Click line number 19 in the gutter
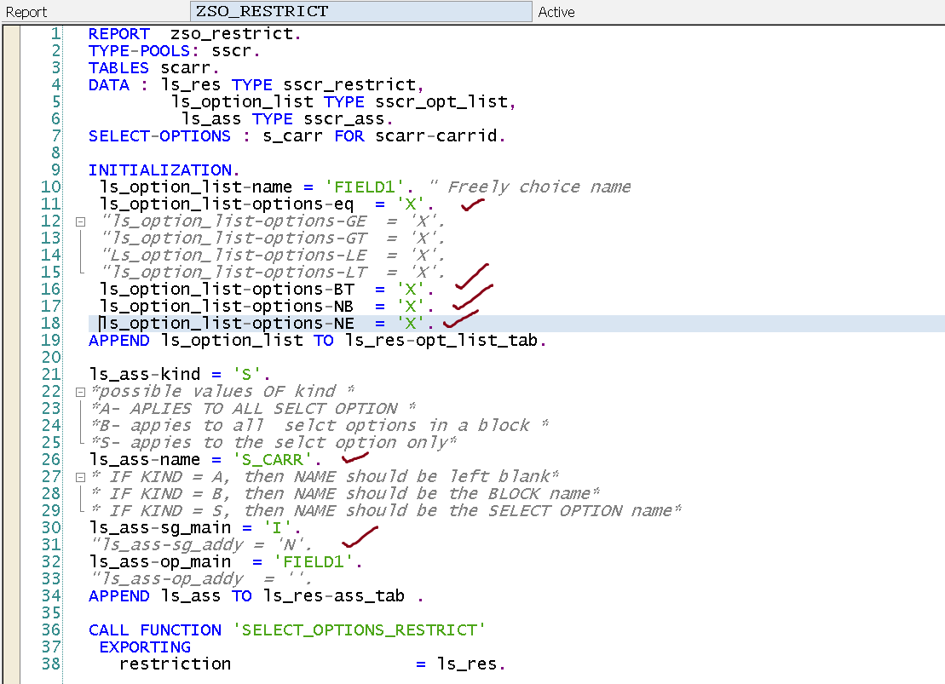 51,341
